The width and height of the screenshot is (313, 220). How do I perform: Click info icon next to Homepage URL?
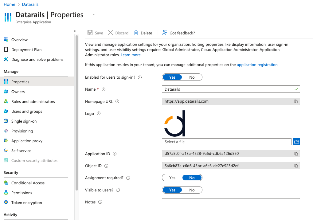coord(117,101)
